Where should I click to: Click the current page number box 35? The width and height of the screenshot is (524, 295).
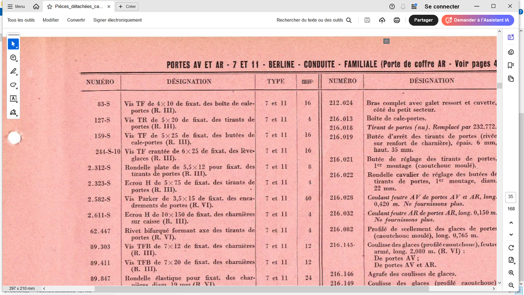[510, 197]
